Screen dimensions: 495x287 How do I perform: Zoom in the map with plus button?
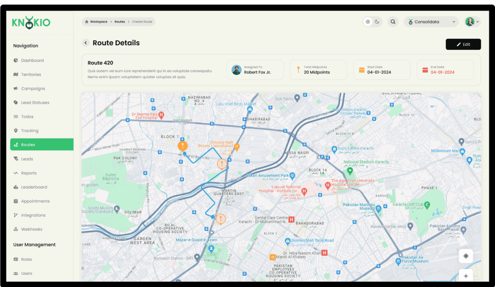pos(466,276)
